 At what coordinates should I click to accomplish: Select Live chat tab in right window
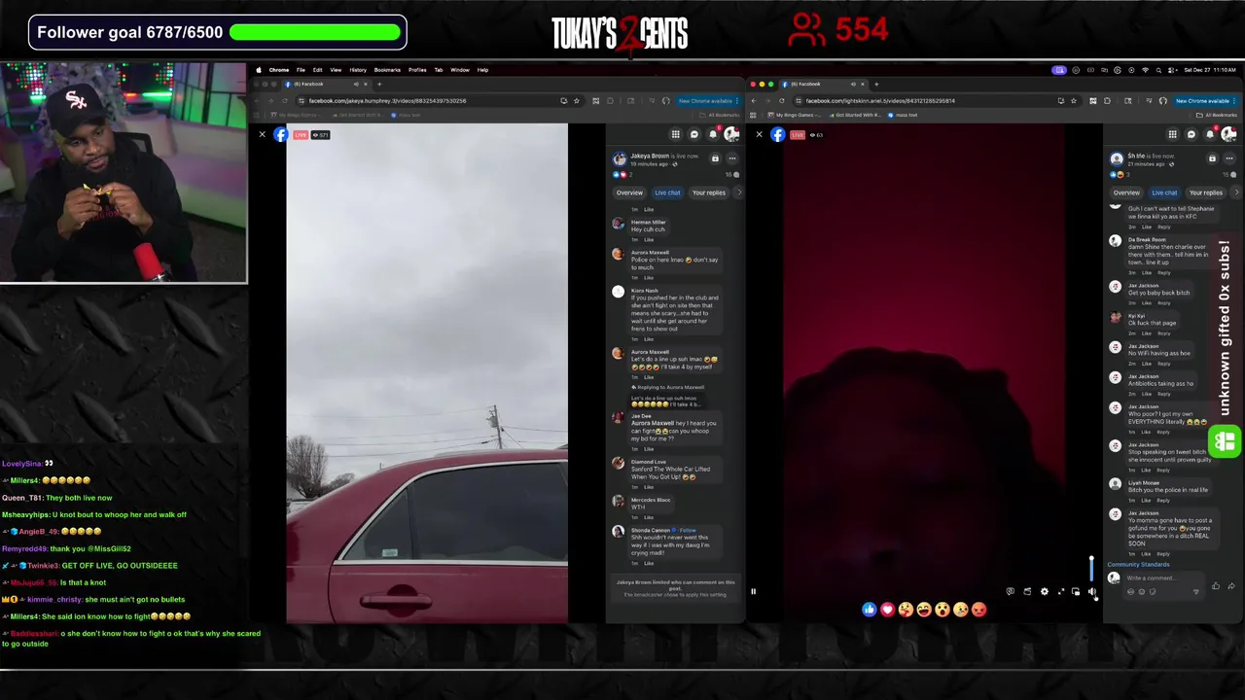(1164, 192)
